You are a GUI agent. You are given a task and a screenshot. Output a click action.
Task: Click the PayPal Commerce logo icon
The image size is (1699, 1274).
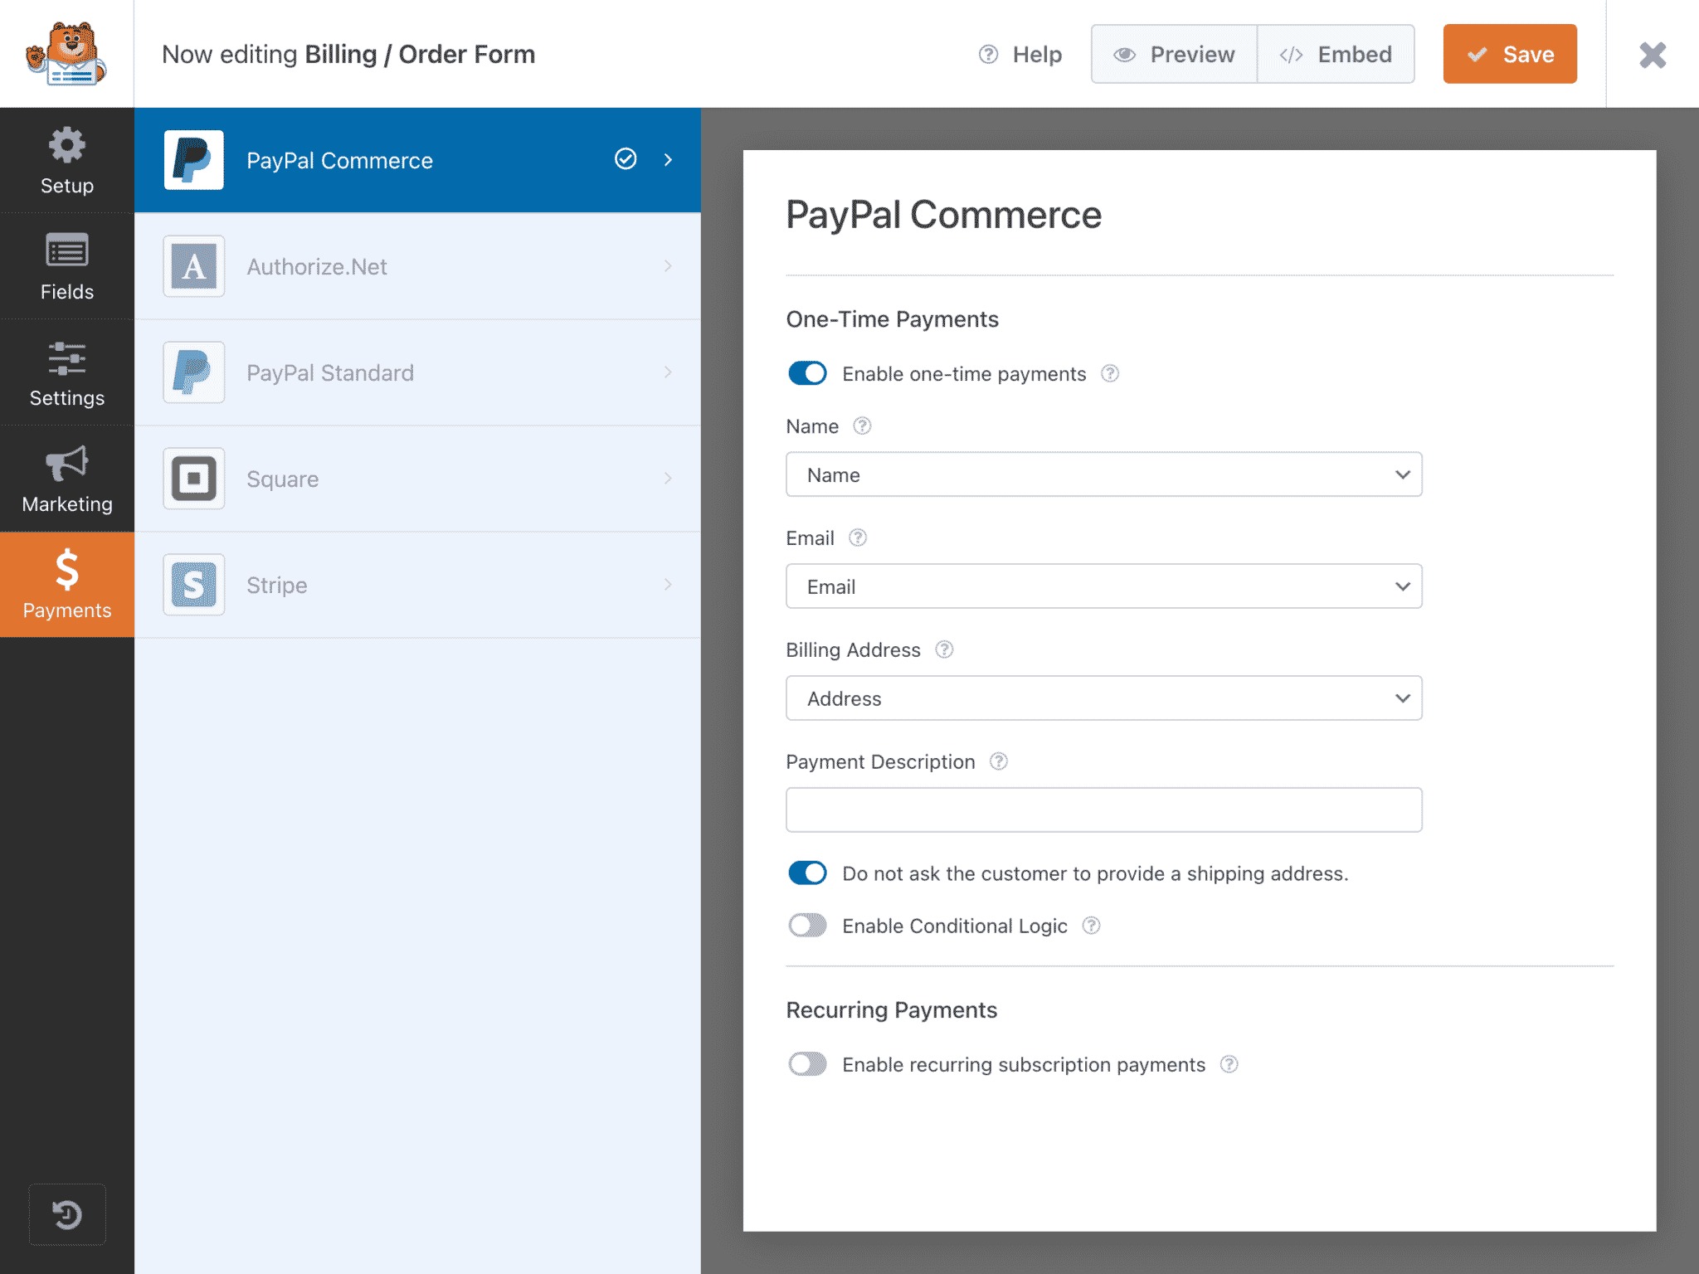click(x=193, y=160)
